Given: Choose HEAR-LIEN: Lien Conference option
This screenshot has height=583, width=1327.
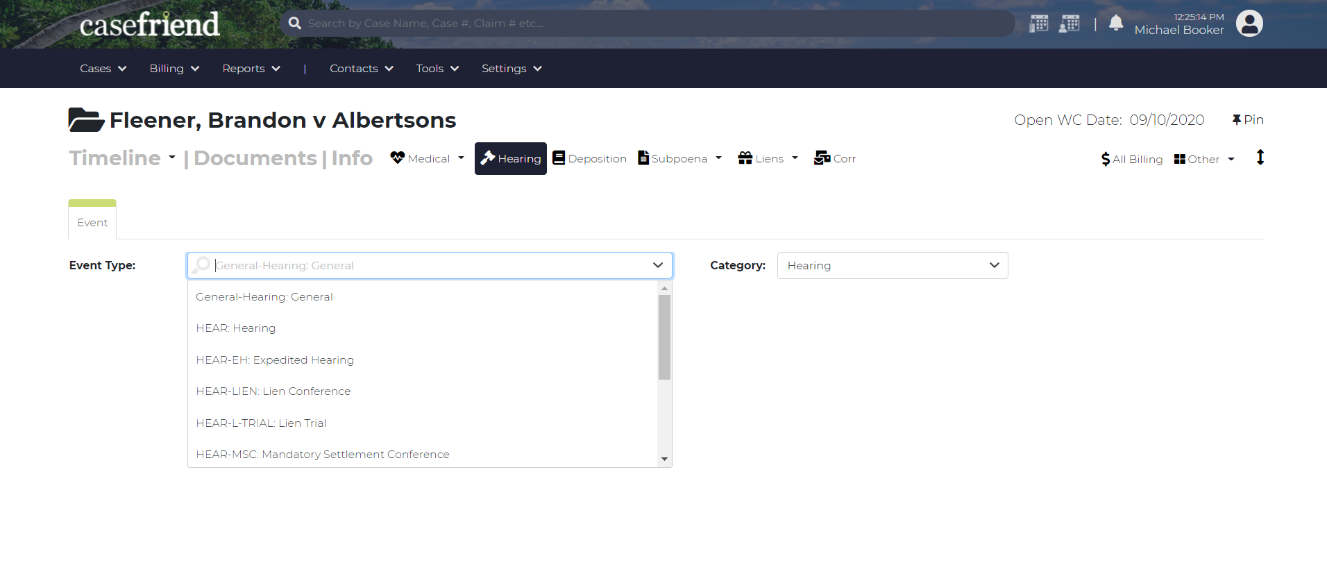Looking at the screenshot, I should point(423,391).
